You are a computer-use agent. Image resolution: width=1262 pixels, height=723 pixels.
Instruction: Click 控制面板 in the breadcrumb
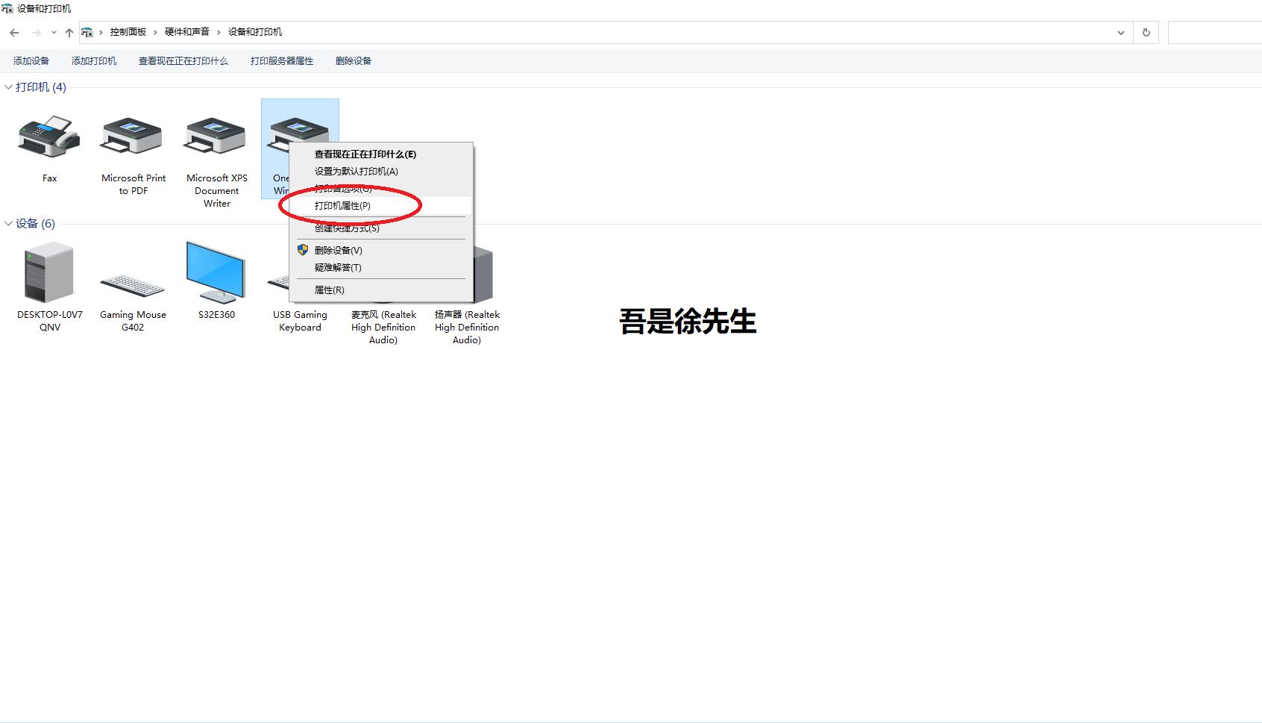coord(128,32)
